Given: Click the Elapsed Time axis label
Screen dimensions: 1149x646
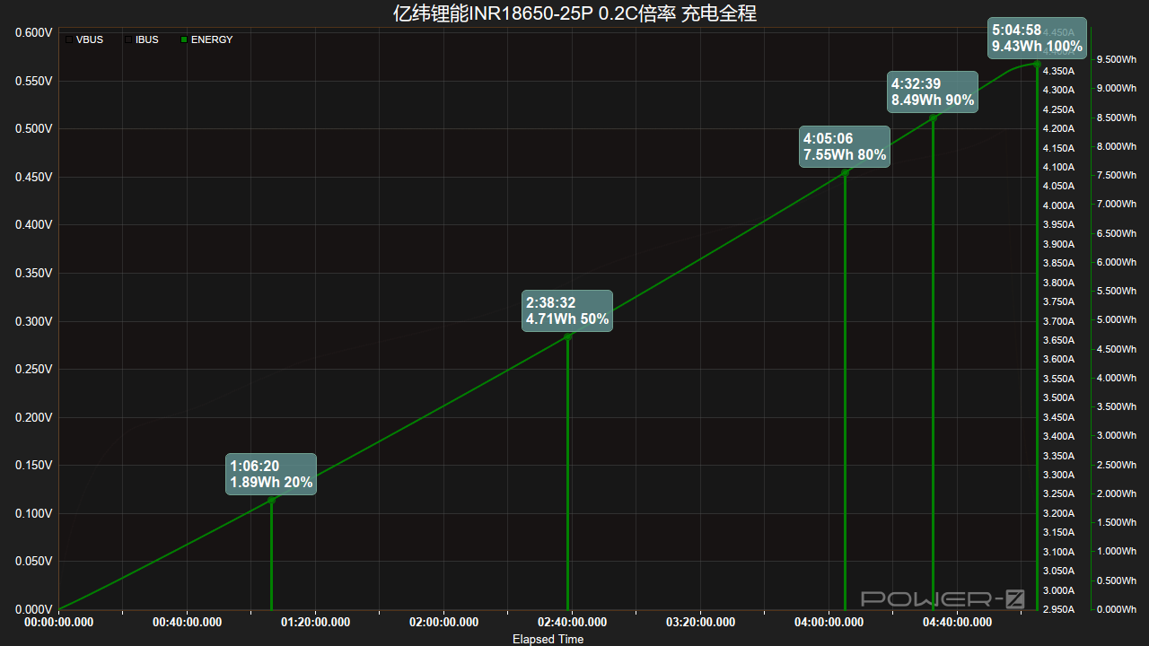Looking at the screenshot, I should point(548,639).
